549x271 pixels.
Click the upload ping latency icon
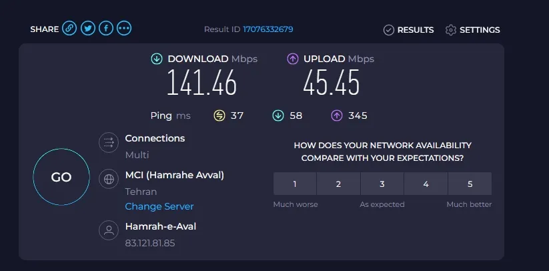point(336,115)
